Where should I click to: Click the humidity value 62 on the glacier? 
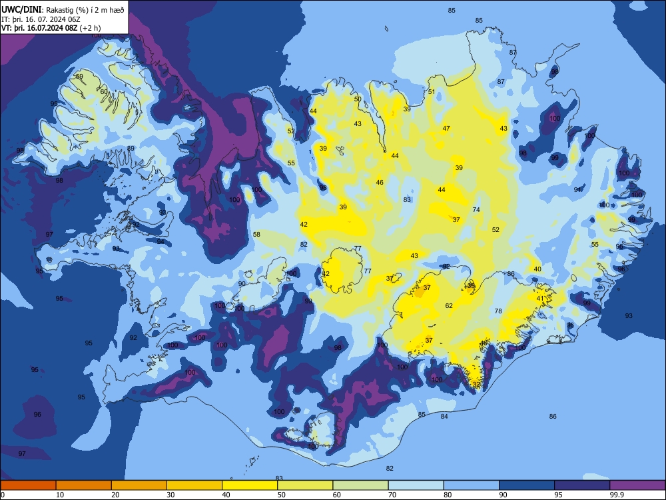[x=449, y=306]
